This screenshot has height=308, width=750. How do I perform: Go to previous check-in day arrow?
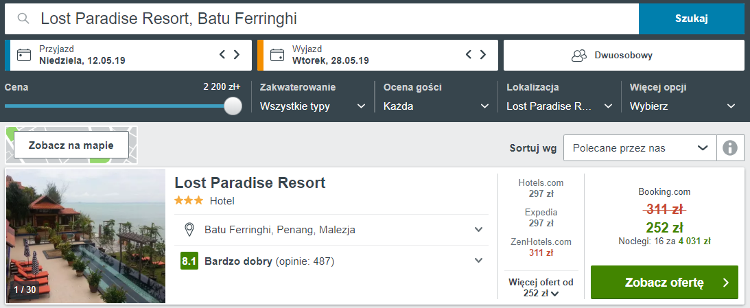point(222,54)
